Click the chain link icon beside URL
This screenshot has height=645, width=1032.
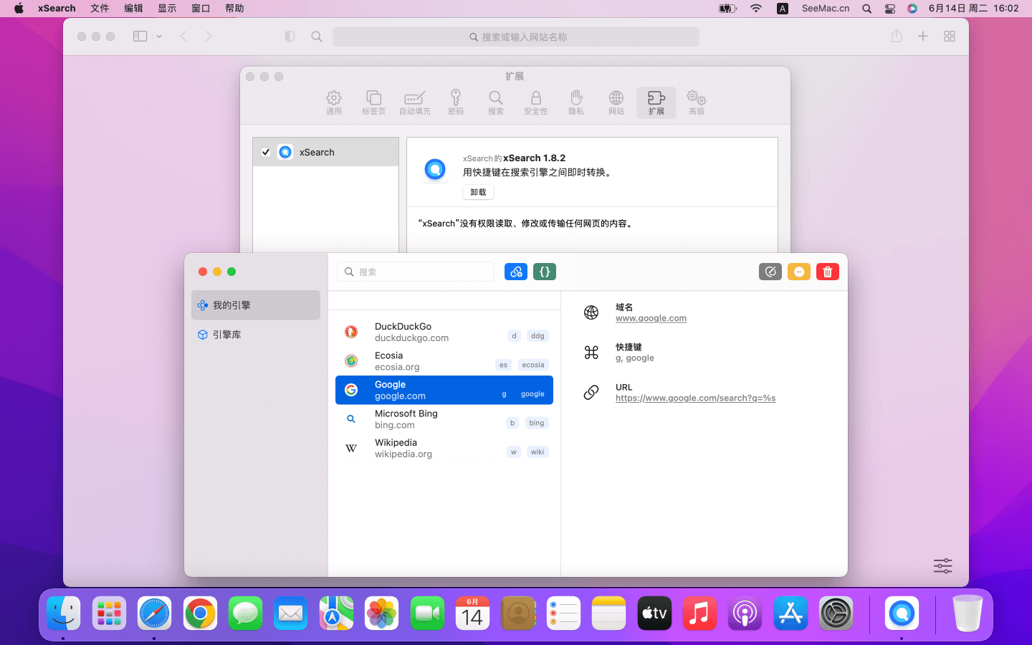[591, 393]
